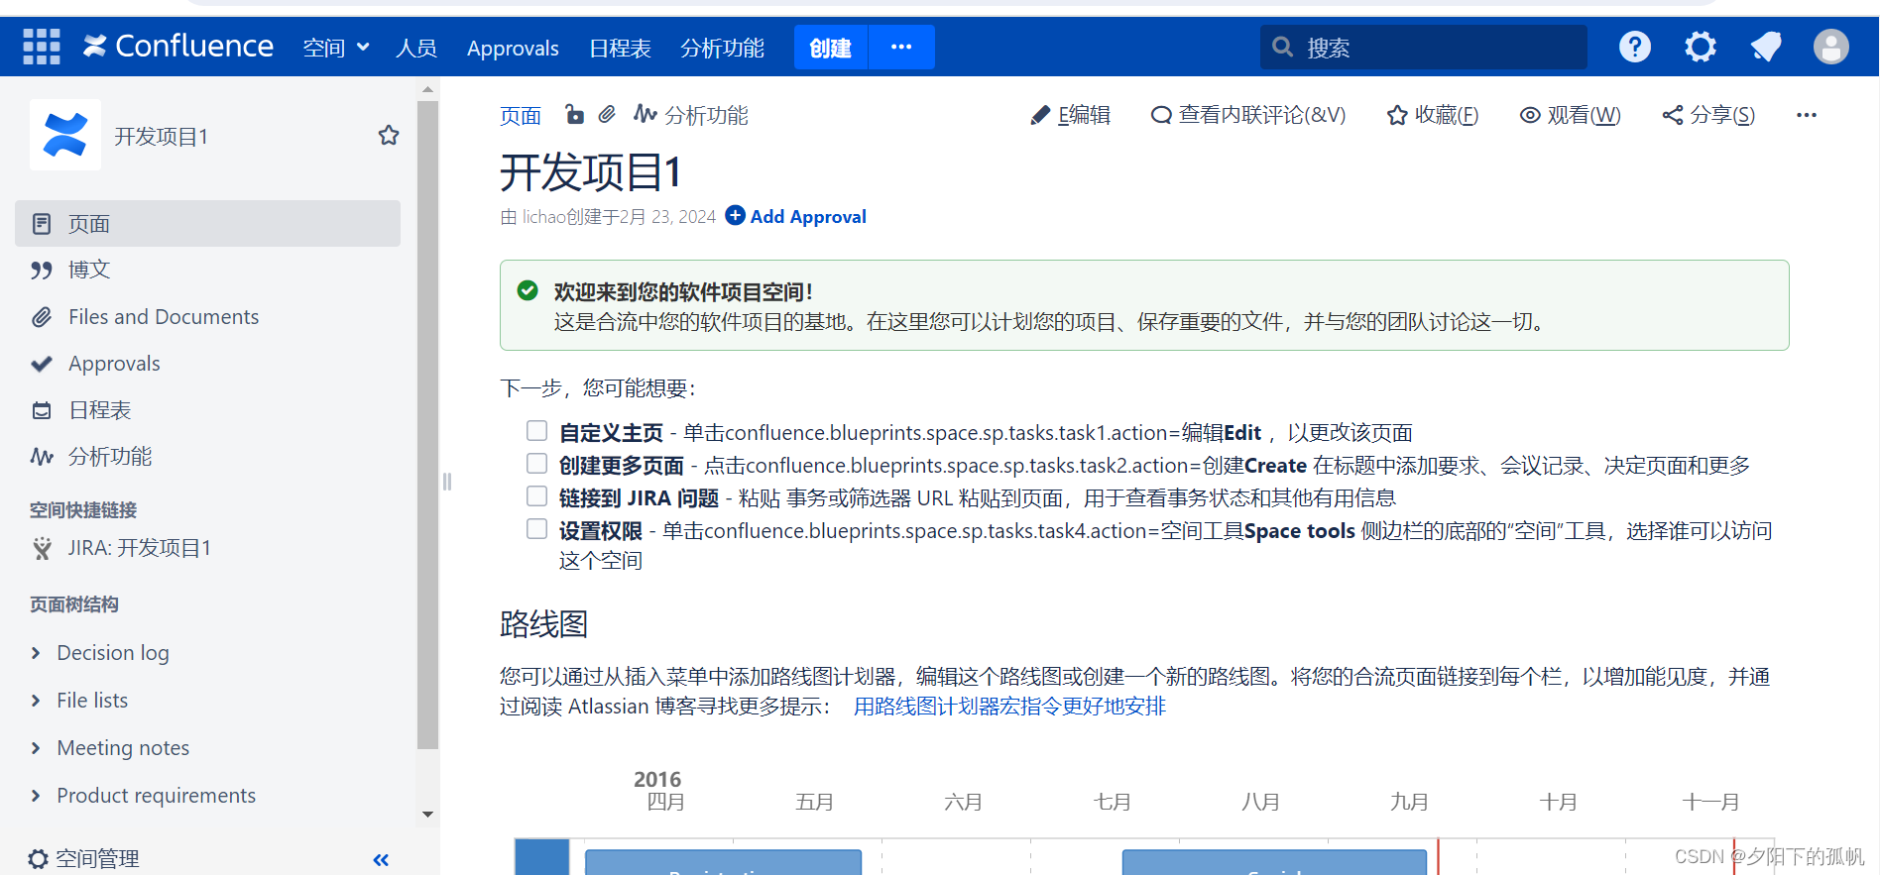The width and height of the screenshot is (1880, 875).
Task: Click the Add Approval plus icon
Action: [x=735, y=215]
